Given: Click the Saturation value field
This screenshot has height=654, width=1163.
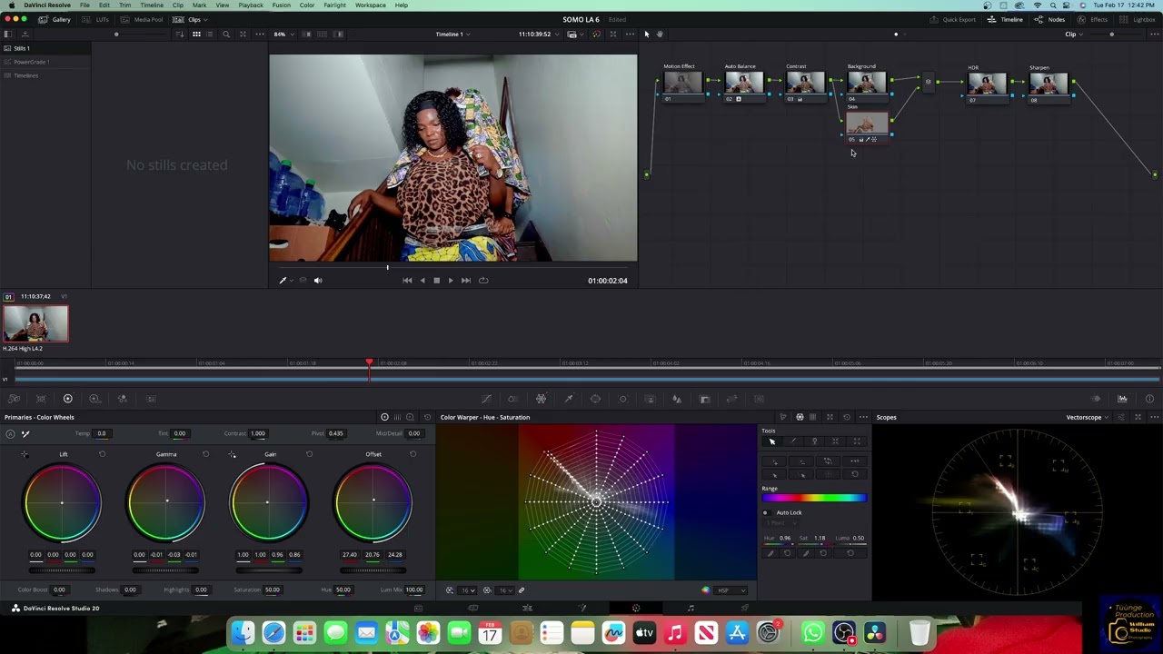Looking at the screenshot, I should pyautogui.click(x=273, y=590).
